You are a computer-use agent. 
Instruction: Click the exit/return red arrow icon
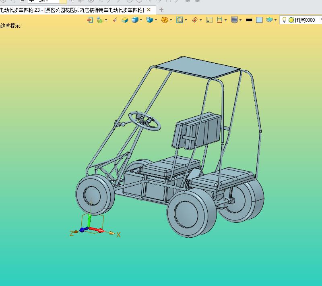[90, 20]
